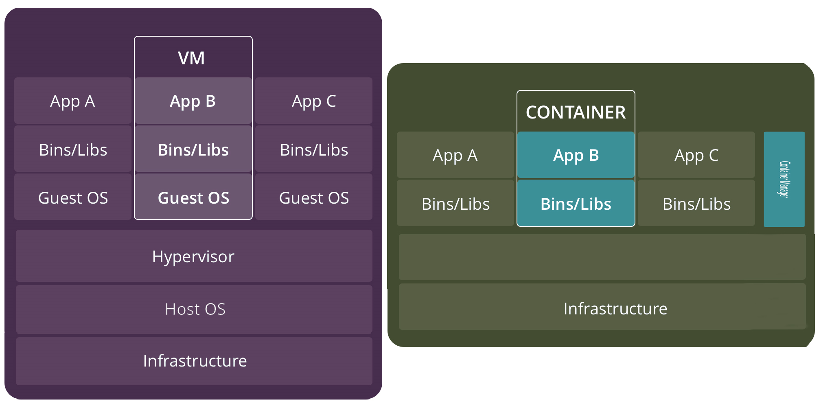Click bold Guest OS inside VM box
The width and height of the screenshot is (821, 404).
point(193,198)
